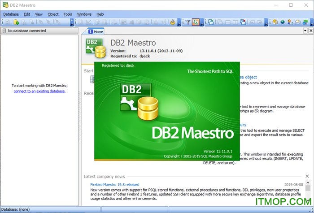Click 'Database: (none)' in the status bar

[15, 209]
